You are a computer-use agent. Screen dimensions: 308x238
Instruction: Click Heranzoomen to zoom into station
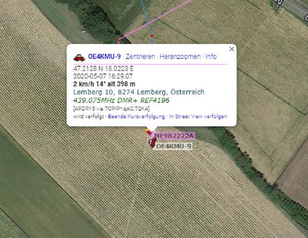180,57
